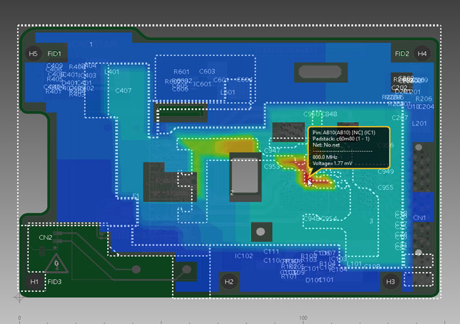Click the warning triangle symbol near CN2
Screen dimensions: 460x324
click(x=57, y=264)
